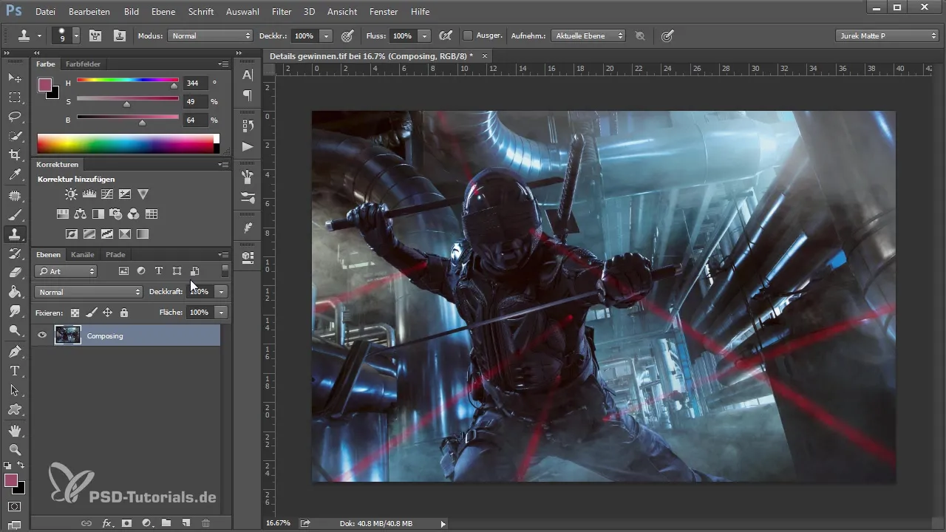Toggle filter for pixel layers
The width and height of the screenshot is (946, 532).
(123, 271)
